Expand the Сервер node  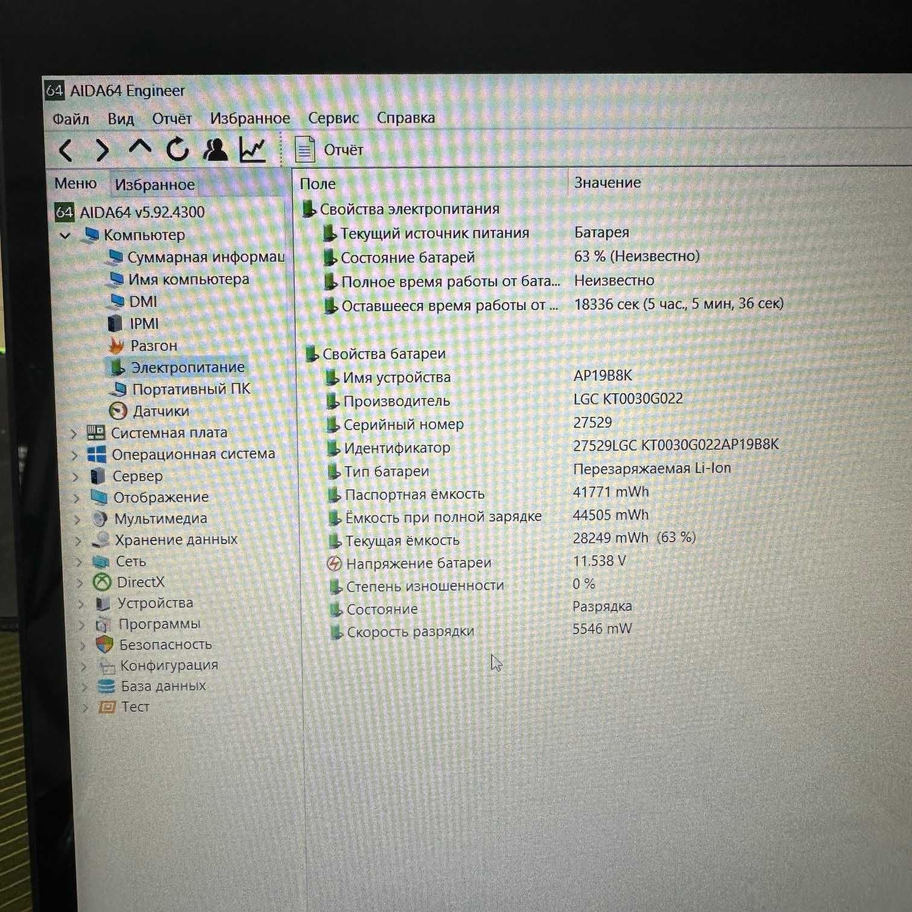(x=75, y=477)
